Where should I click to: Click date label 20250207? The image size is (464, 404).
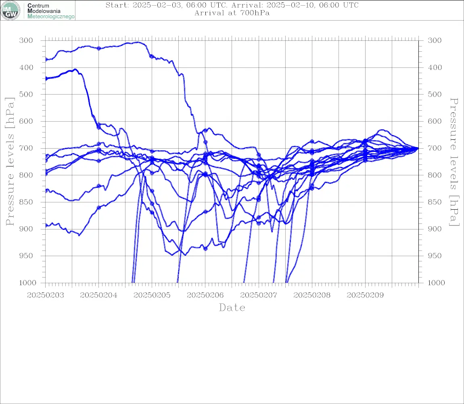pyautogui.click(x=259, y=295)
